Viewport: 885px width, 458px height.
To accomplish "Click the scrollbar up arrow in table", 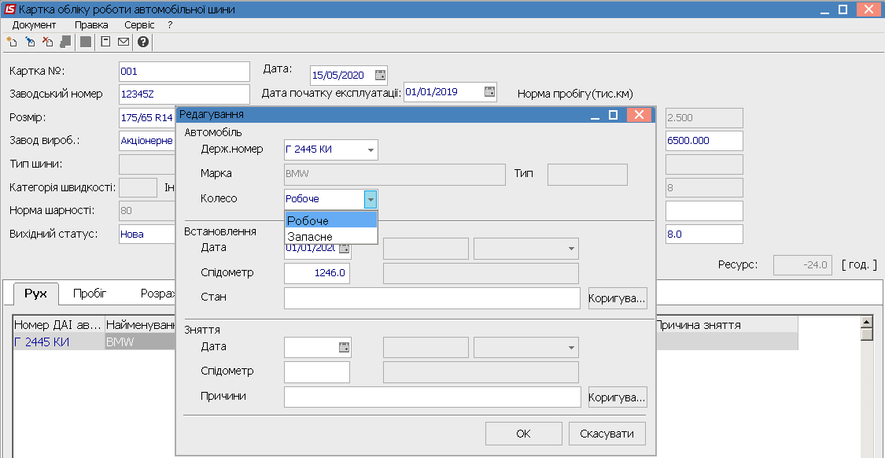I will click(x=866, y=321).
